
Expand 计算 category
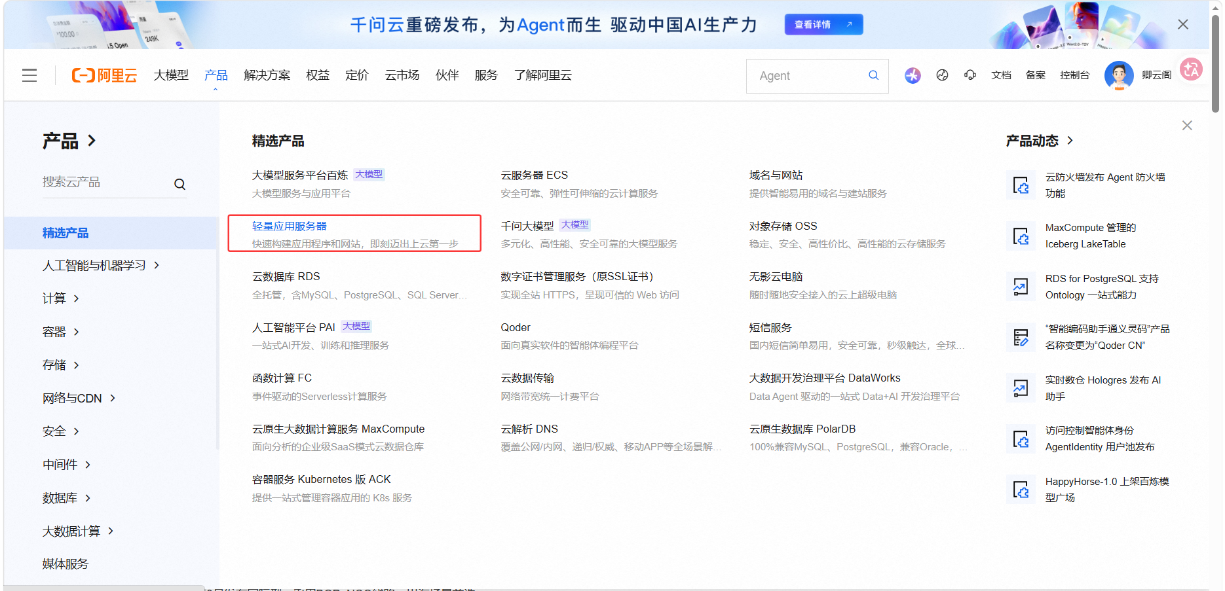tap(61, 298)
